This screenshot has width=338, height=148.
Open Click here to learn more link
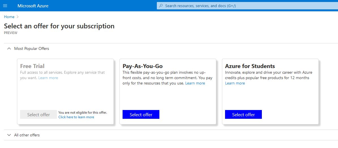pyautogui.click(x=76, y=117)
